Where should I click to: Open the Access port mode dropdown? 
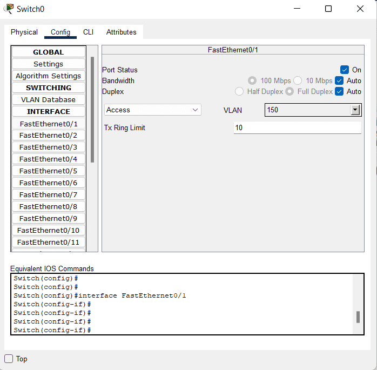153,110
